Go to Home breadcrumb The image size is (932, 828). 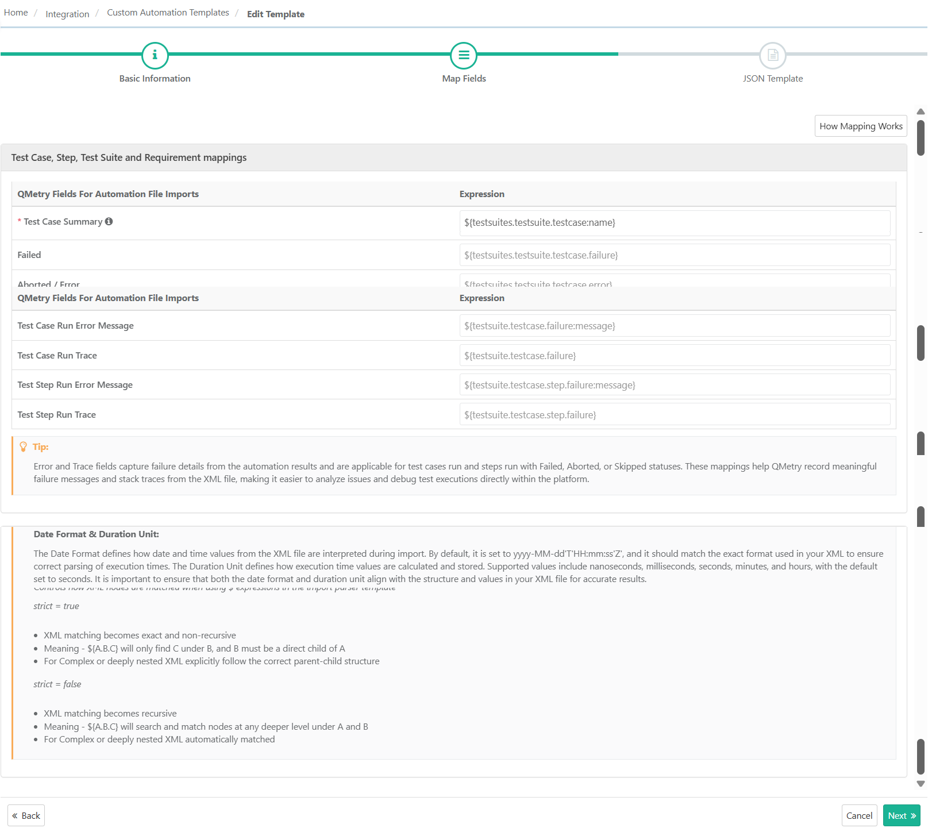pos(16,13)
